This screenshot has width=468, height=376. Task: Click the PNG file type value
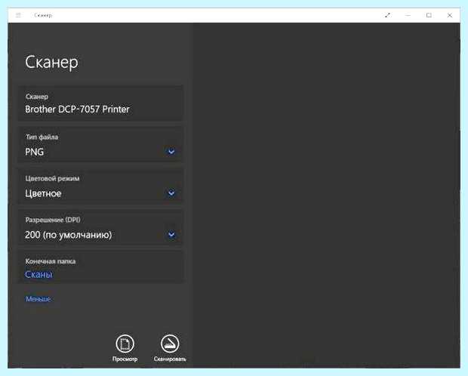34,152
